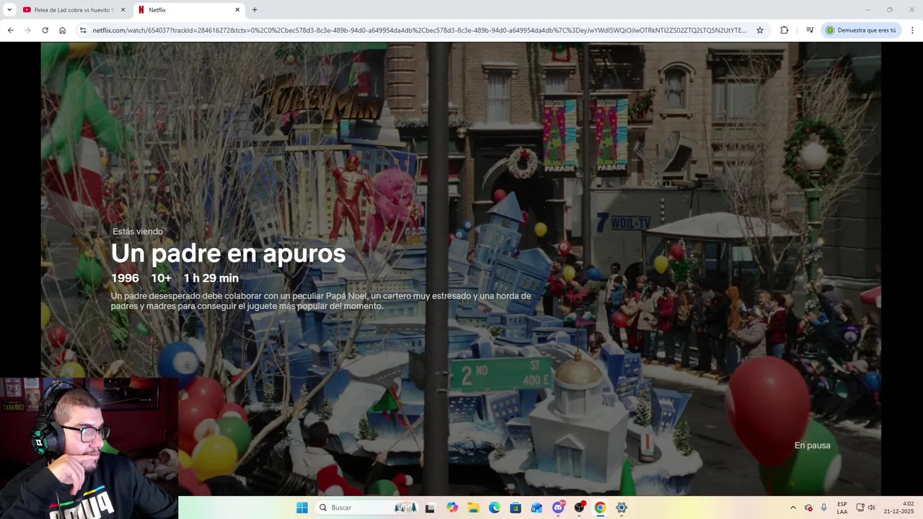Reload the Netflix page
923x519 pixels.
tap(45, 30)
